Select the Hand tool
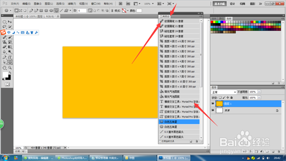The image size is (286, 161). coord(4,68)
